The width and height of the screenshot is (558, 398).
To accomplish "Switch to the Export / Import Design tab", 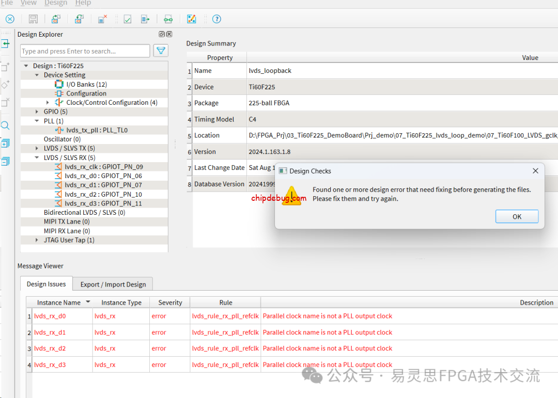I will (113, 284).
